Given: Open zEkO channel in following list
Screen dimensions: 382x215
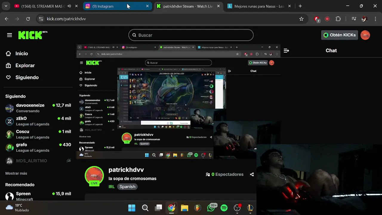Looking at the screenshot, I should click(x=38, y=121).
